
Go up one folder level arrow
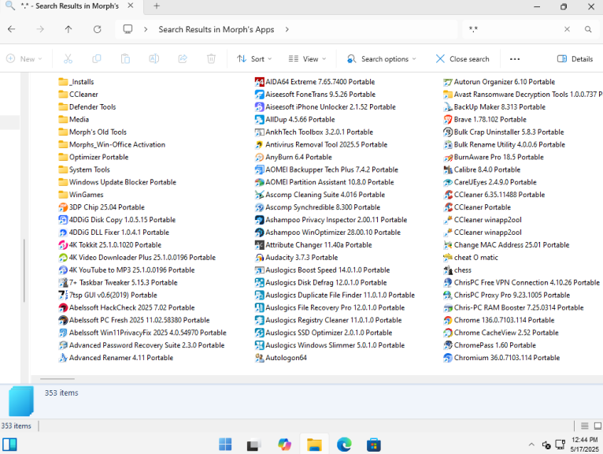[x=68, y=29]
